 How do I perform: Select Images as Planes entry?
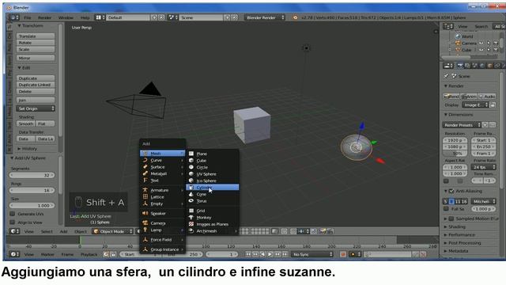point(212,224)
